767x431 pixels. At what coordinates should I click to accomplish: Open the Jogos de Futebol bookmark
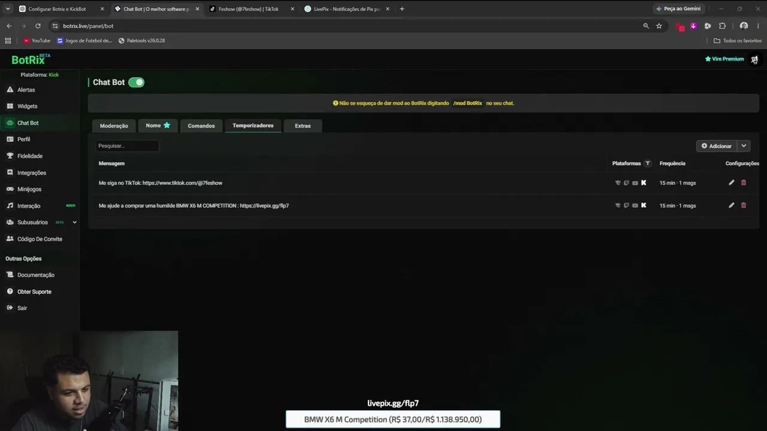84,41
